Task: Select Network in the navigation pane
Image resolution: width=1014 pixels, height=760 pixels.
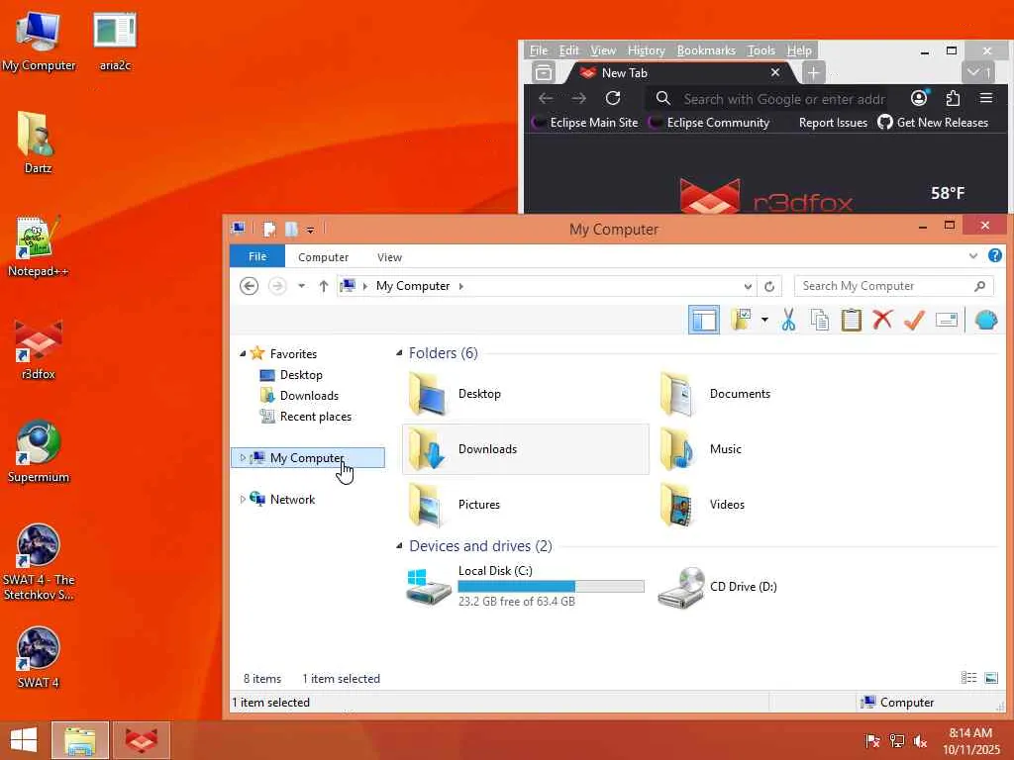Action: tap(292, 499)
